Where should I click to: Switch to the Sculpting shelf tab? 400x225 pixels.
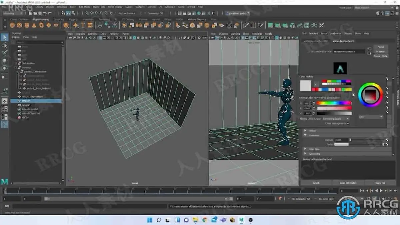[59, 19]
